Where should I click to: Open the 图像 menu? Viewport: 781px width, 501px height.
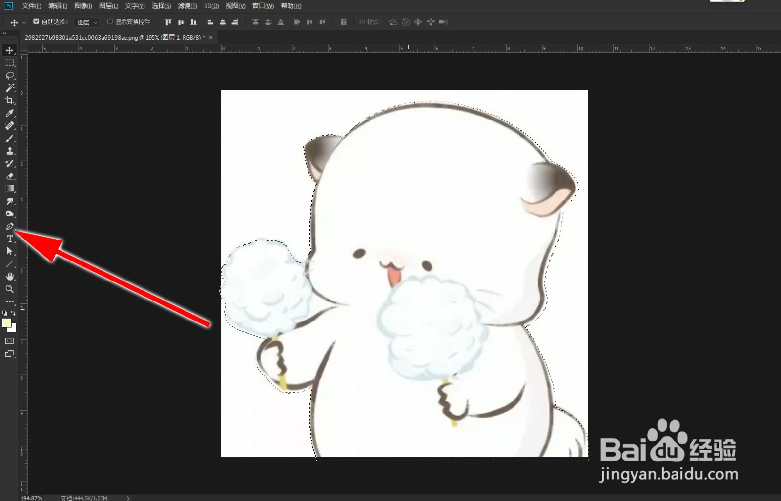(83, 6)
